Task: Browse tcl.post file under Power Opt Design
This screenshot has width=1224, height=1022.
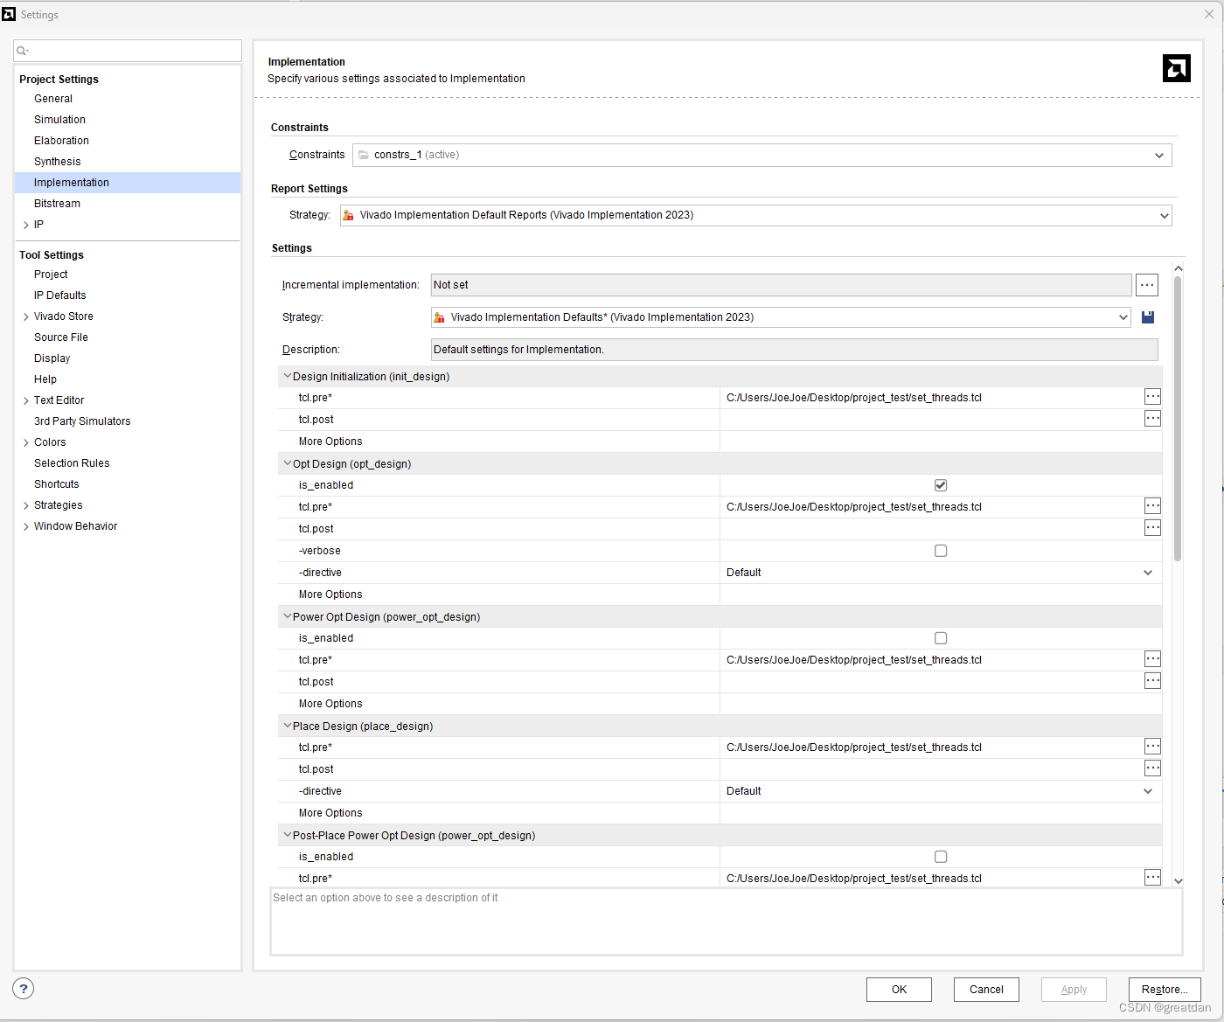Action: 1152,681
